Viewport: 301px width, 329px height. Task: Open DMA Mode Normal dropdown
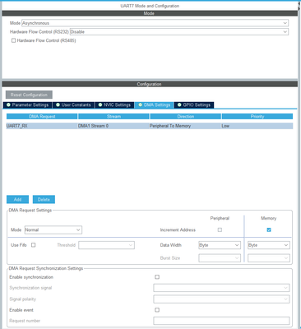click(x=53, y=230)
